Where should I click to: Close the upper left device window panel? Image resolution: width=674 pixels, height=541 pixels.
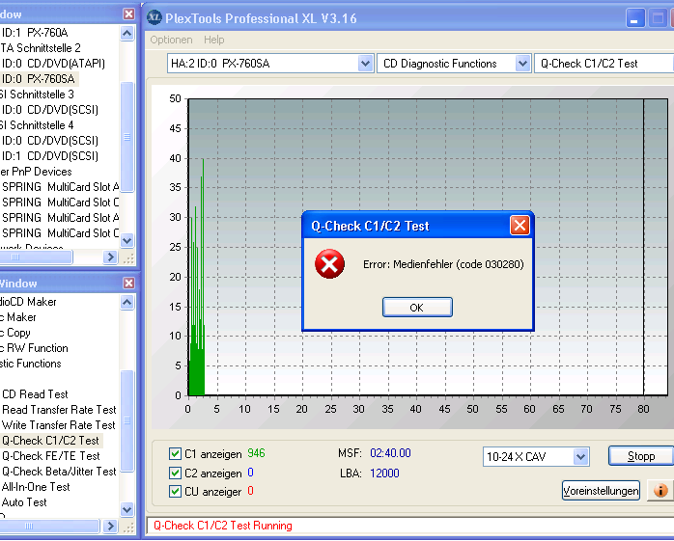point(129,14)
